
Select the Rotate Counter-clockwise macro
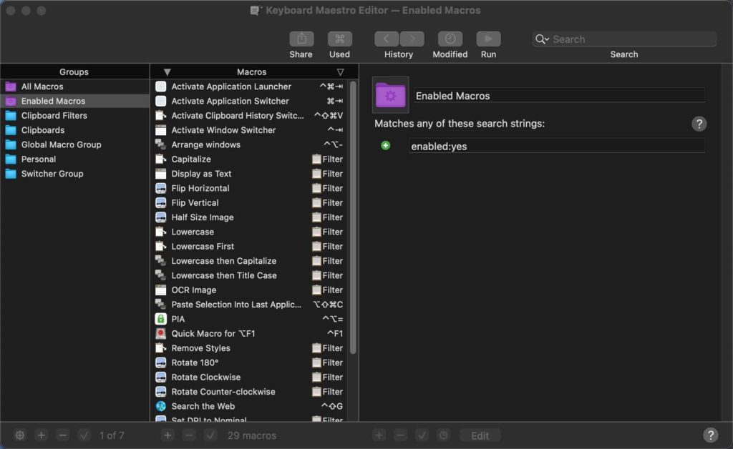click(250, 391)
